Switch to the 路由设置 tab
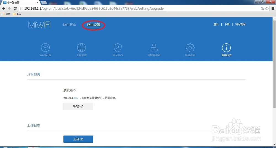Viewport: 276px width, 148px height. point(94,25)
